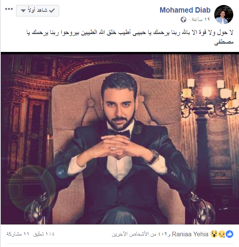The width and height of the screenshot is (239, 247).
Task: Click the man's bow tie in the photo
Action: (x=119, y=134)
